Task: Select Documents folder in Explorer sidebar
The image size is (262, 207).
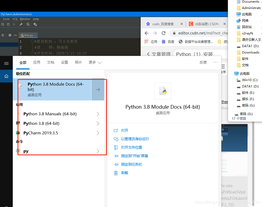Action: click(248, 2)
